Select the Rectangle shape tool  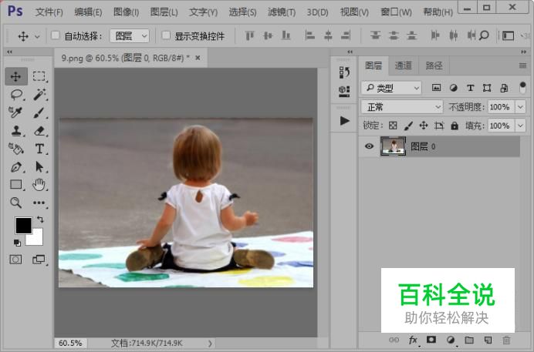[16, 185]
